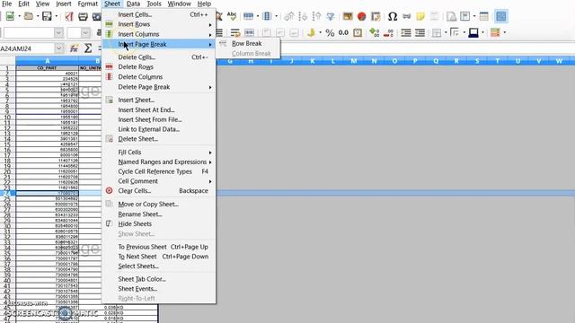Click the Insert column toolbar icon
Image resolution: width=575 pixels, height=323 pixels.
point(267,16)
